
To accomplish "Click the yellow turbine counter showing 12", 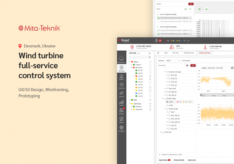I will click(x=178, y=41).
